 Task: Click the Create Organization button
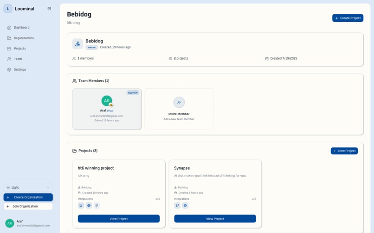coord(28,197)
